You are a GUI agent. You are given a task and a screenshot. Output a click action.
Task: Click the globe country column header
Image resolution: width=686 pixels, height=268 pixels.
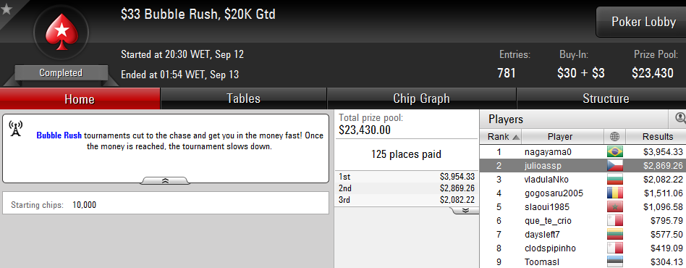point(614,137)
